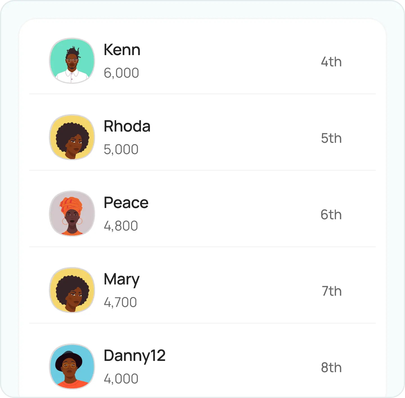Select Danny12's 4,000 score

(121, 379)
